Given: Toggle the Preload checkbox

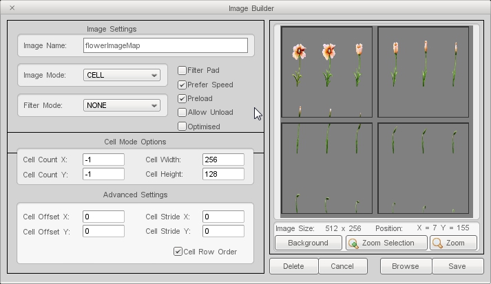Looking at the screenshot, I should pyautogui.click(x=182, y=98).
